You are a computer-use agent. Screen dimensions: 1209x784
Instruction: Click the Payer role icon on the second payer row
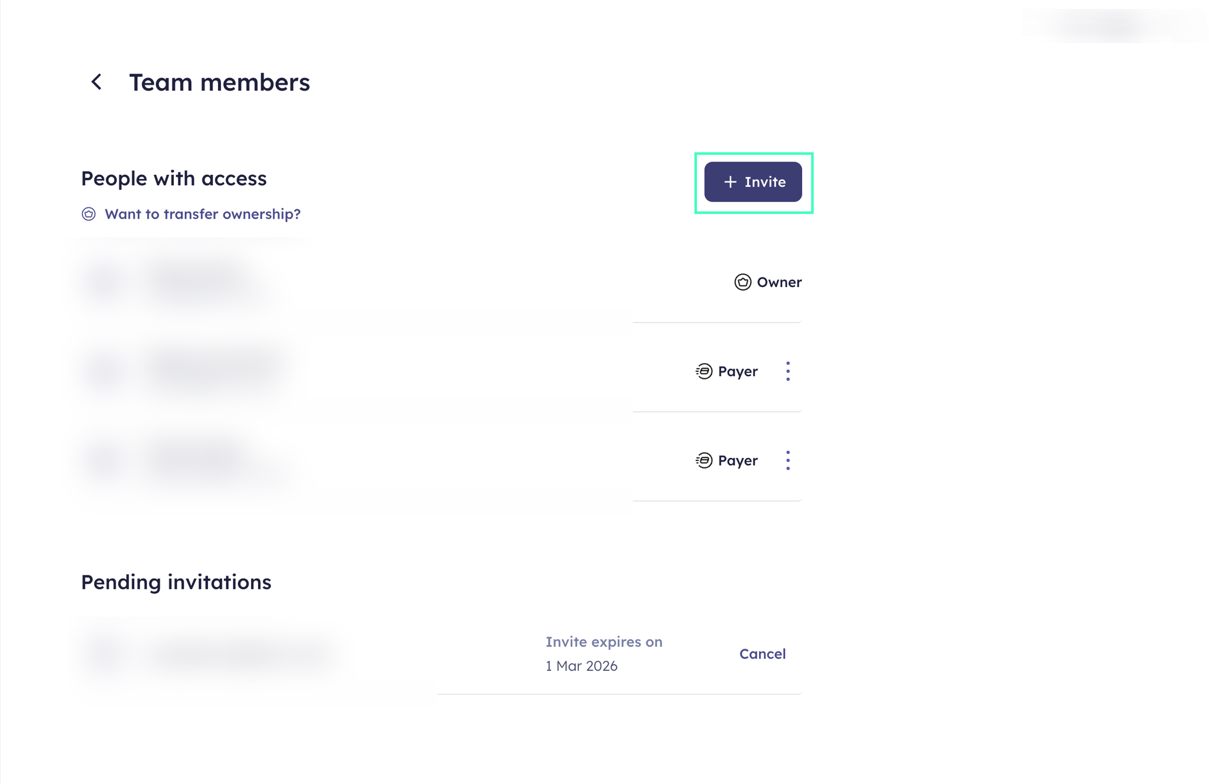704,460
